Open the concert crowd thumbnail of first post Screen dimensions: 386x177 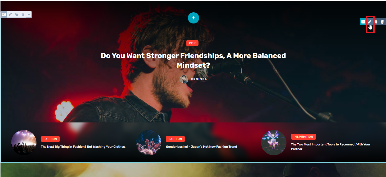point(24,143)
